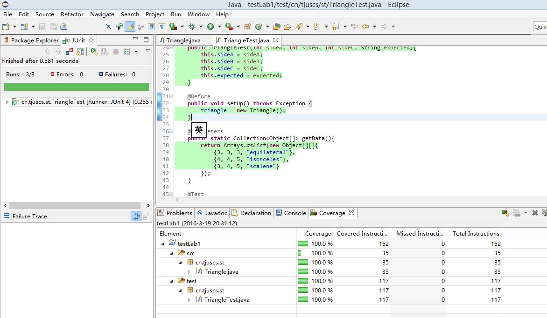Toggle the JUnit scroll lock icon
547x318 pixels.
pyautogui.click(x=80, y=52)
